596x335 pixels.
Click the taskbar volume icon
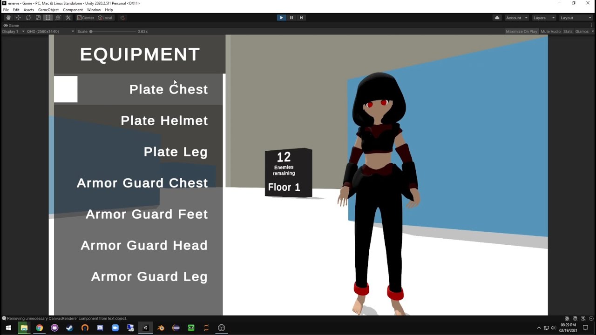click(x=554, y=328)
